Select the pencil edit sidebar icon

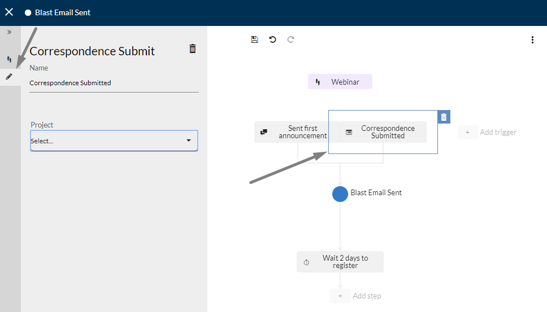(9, 77)
